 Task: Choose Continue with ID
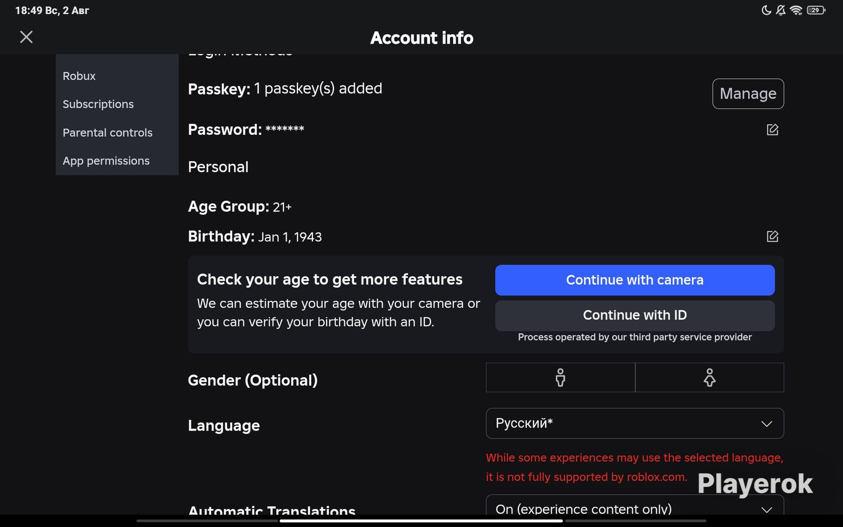pyautogui.click(x=635, y=315)
